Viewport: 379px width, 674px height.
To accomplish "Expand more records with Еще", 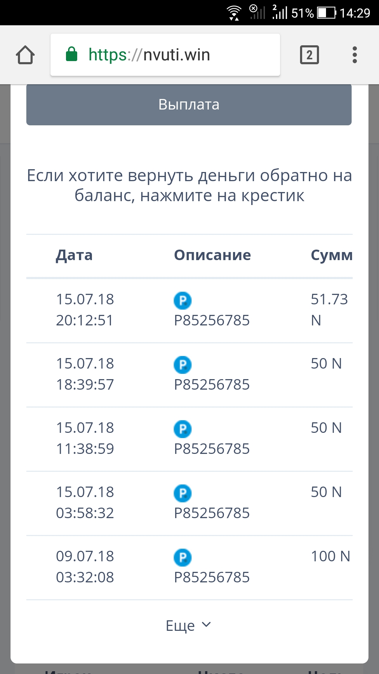I will tap(181, 626).
